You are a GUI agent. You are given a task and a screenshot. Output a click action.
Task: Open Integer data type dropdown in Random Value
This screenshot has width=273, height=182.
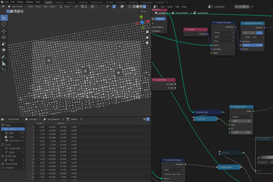pyautogui.click(x=241, y=116)
